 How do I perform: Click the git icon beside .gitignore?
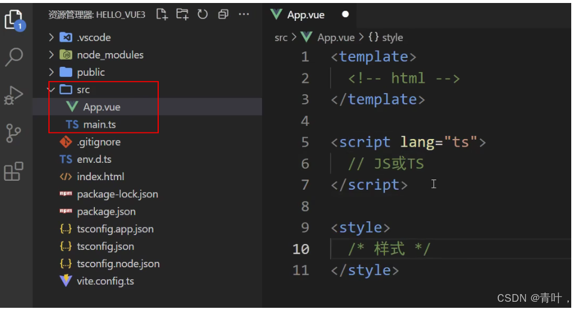point(66,141)
